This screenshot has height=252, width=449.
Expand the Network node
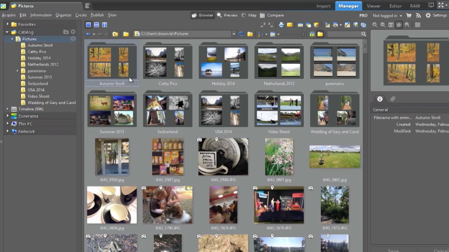[x=8, y=132]
